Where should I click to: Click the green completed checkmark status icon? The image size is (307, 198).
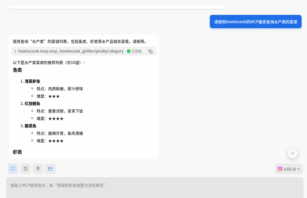click(129, 51)
